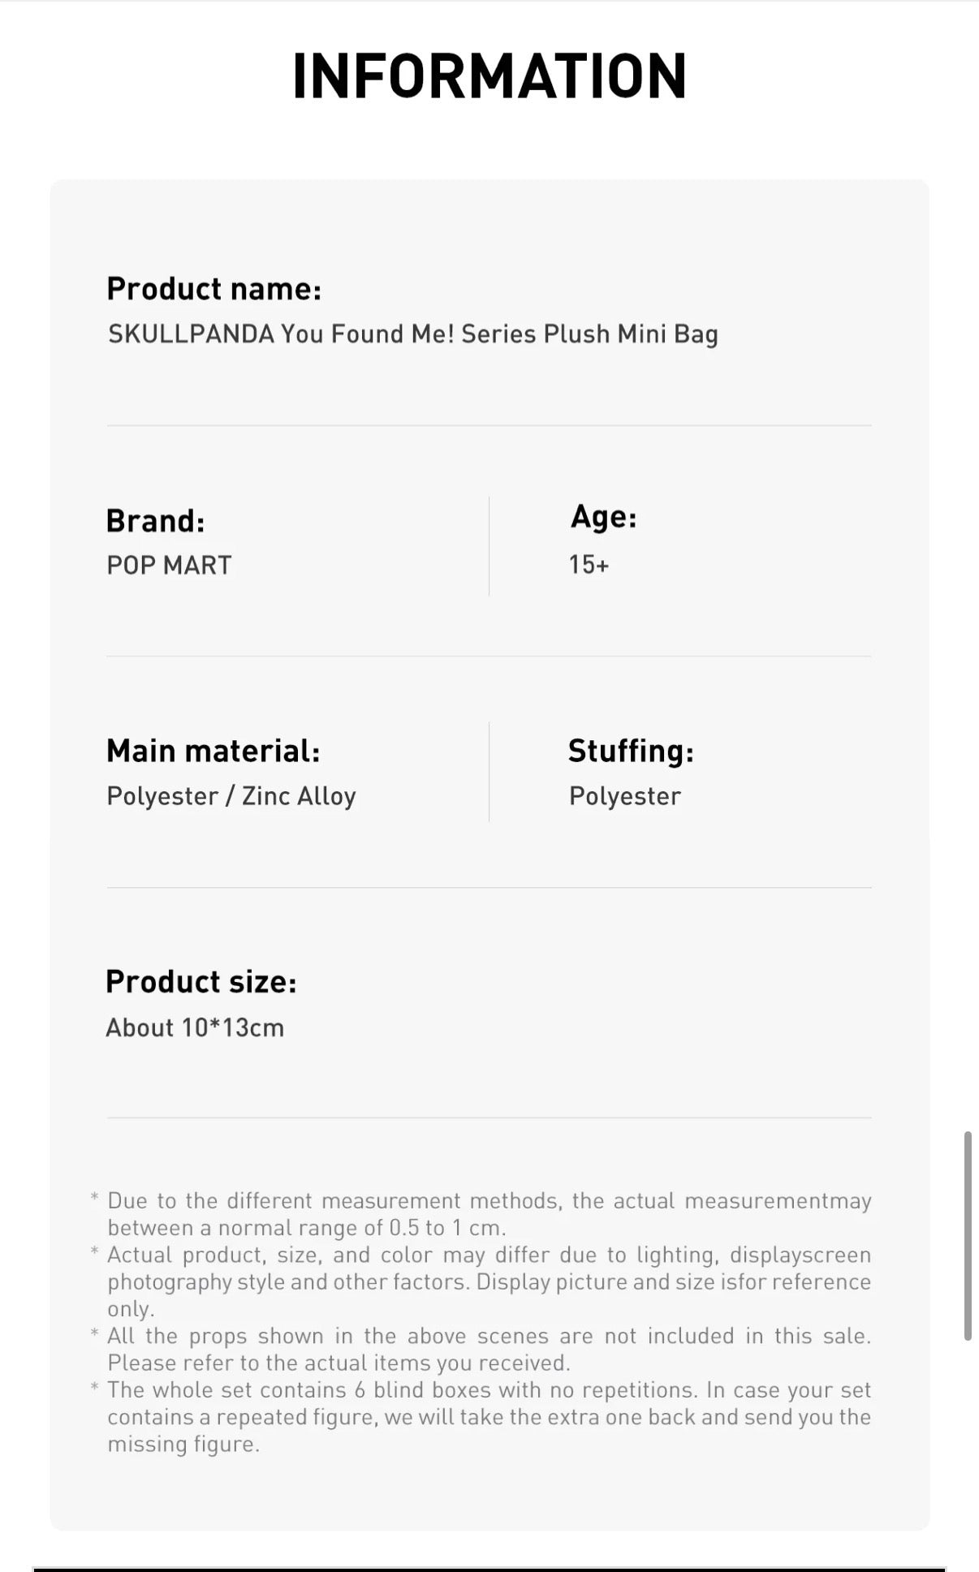
Task: Click the black bar below the information card
Action: (489, 1568)
